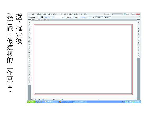Viewport: 159px width, 113px height.
Task: Select the Eraser tool
Action: tap(29, 43)
